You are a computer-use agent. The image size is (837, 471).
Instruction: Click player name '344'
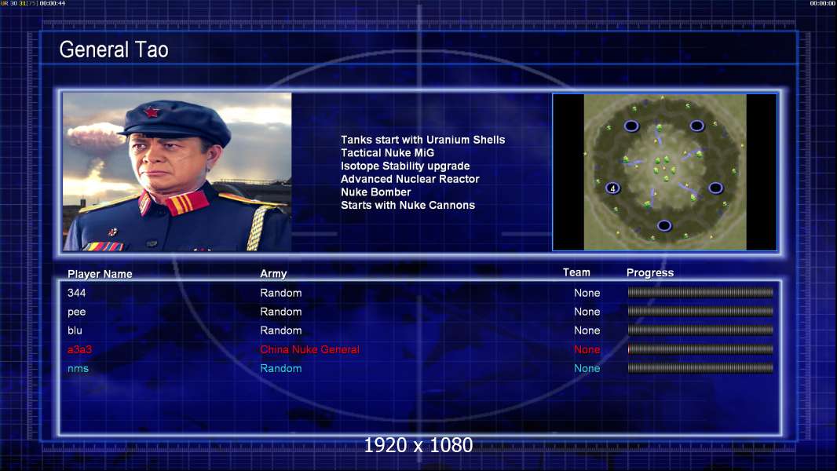coord(76,293)
